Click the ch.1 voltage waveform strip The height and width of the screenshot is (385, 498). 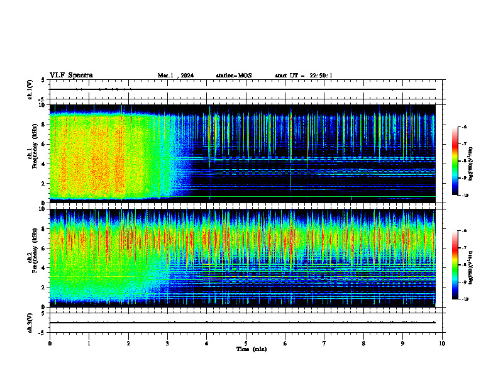[x=247, y=89]
